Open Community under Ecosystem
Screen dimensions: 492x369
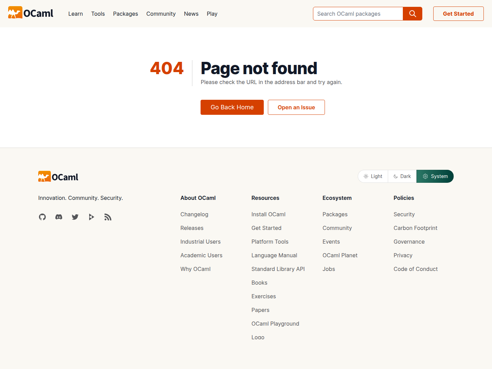click(337, 228)
